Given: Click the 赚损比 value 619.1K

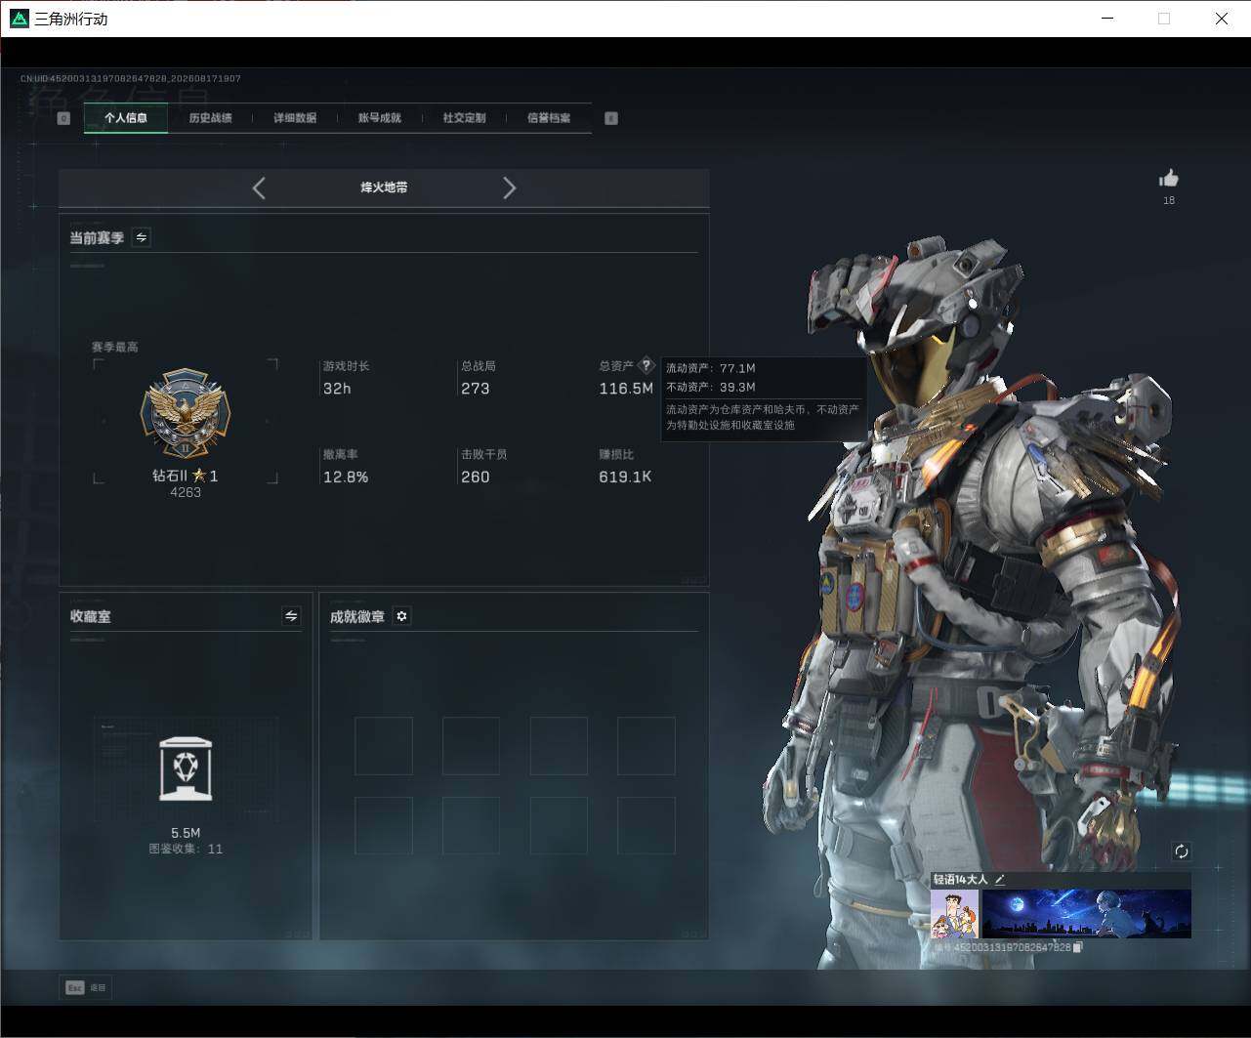Looking at the screenshot, I should pos(625,477).
